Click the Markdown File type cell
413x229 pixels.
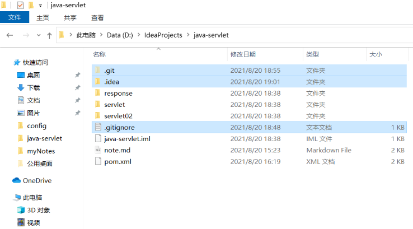pyautogui.click(x=328, y=150)
